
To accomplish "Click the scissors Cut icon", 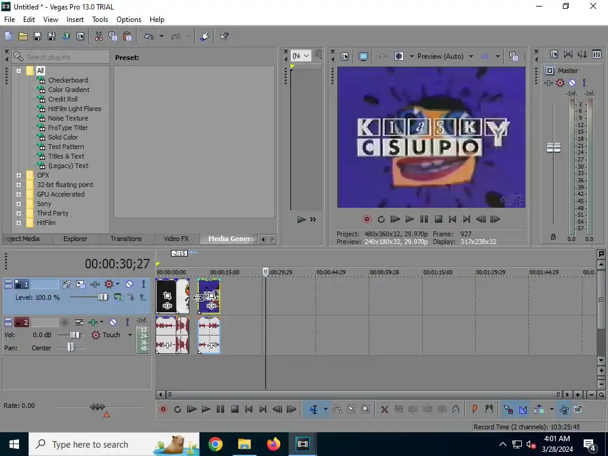I will pos(99,36).
